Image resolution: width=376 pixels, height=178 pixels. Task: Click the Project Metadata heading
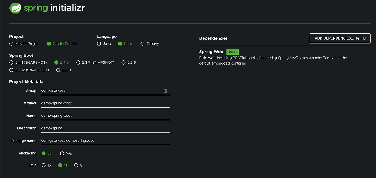click(x=26, y=82)
